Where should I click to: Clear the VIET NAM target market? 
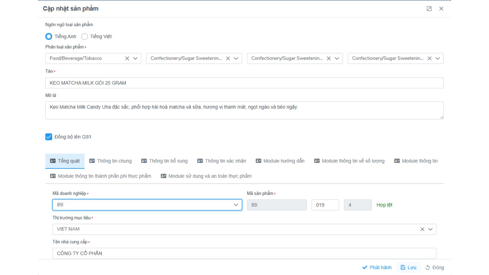tap(422, 229)
